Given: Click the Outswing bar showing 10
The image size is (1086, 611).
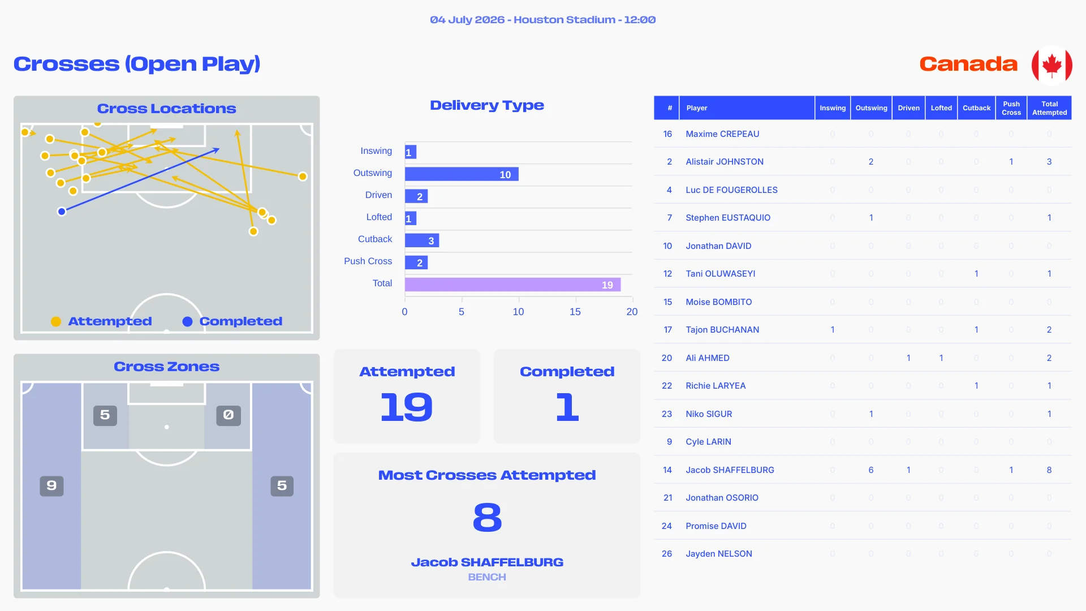Looking at the screenshot, I should (x=462, y=174).
